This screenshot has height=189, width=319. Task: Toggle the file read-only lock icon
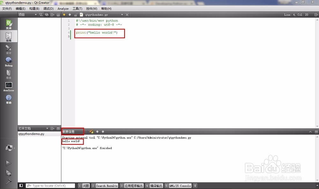pyautogui.click(x=76, y=15)
